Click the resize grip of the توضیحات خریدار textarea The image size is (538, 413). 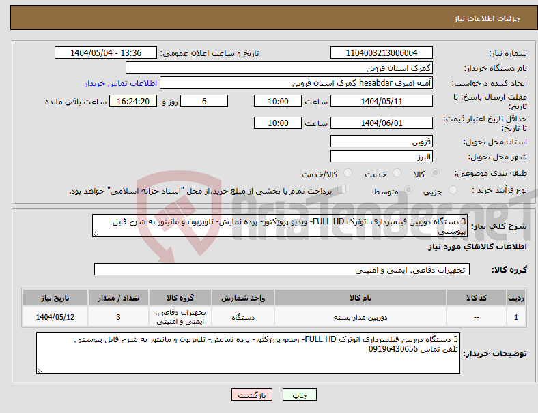[x=40, y=371]
